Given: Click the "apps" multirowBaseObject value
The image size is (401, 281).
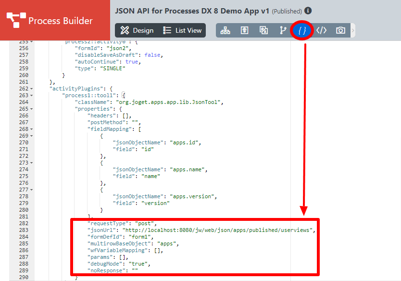Looking at the screenshot, I should pyautogui.click(x=166, y=243).
